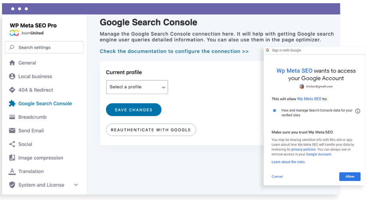Image resolution: width=368 pixels, height=200 pixels.
Task: Open the documentation link for connection setup
Action: [x=174, y=51]
